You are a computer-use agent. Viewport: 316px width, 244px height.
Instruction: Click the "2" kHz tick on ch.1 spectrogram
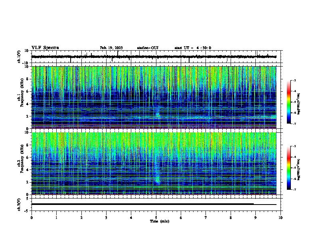(28, 116)
